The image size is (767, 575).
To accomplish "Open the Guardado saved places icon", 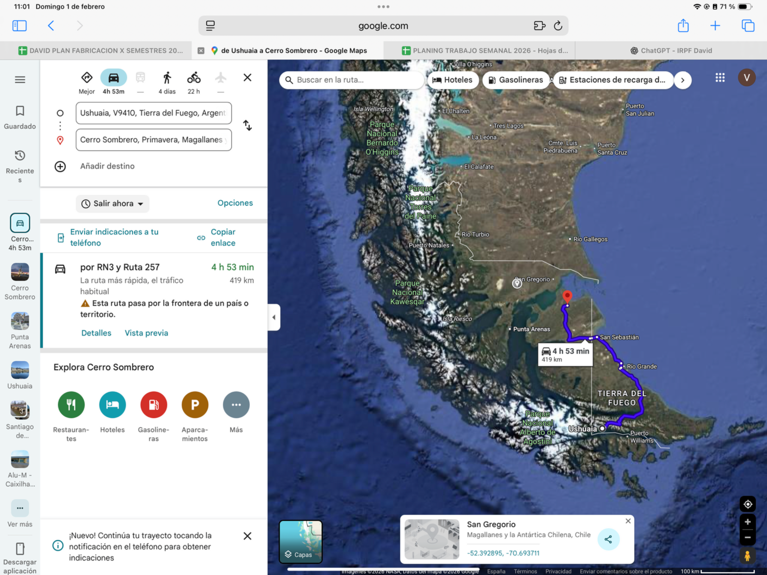I will pyautogui.click(x=20, y=111).
